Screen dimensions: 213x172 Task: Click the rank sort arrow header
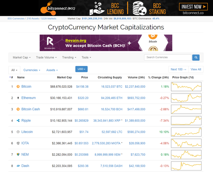(11, 77)
